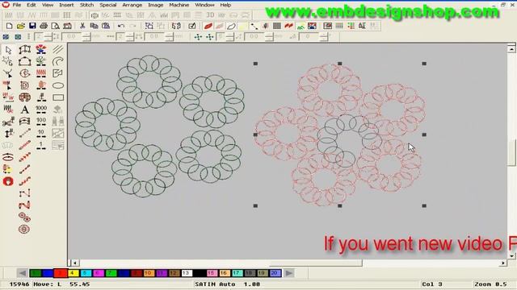Open the Edit menu
This screenshot has height=290, width=517.
click(32, 5)
